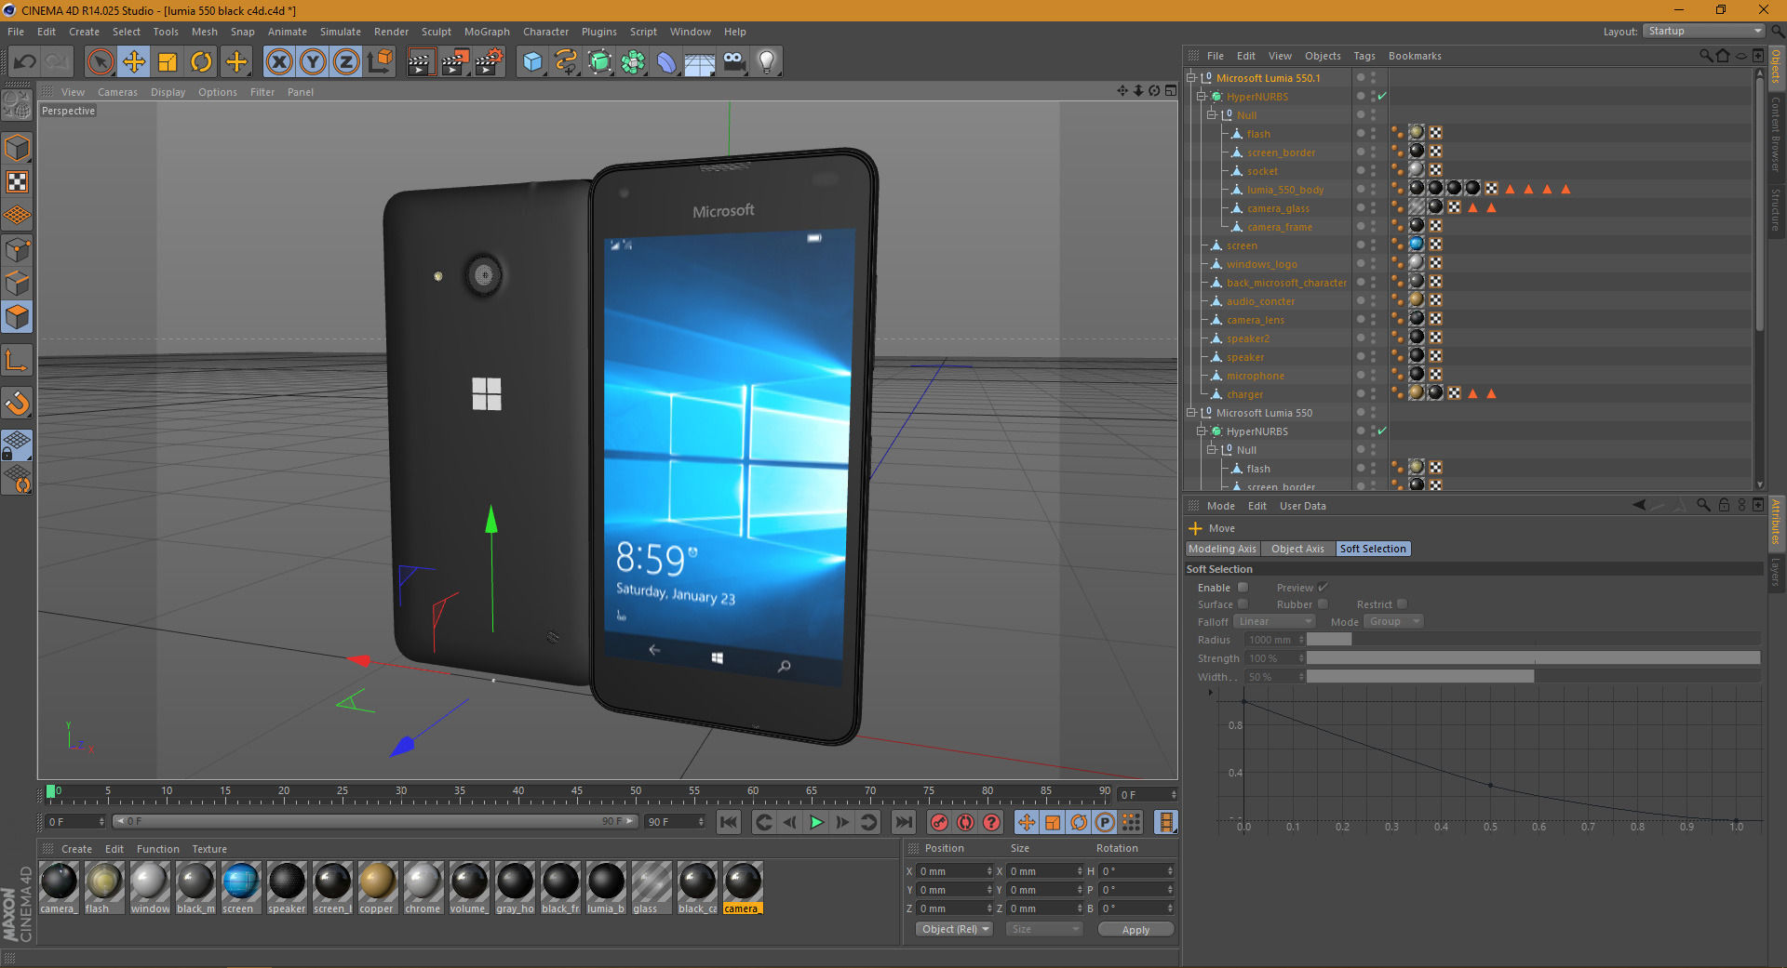Enable Polygons mode in left toolbar

point(17,317)
